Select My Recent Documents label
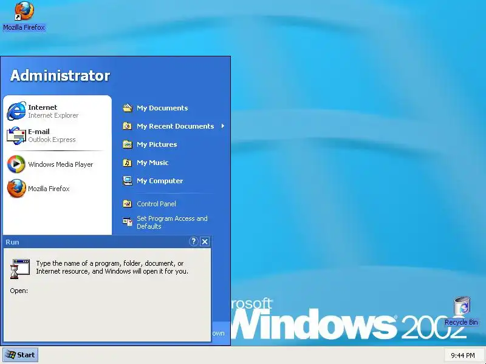486x364 pixels. [176, 126]
